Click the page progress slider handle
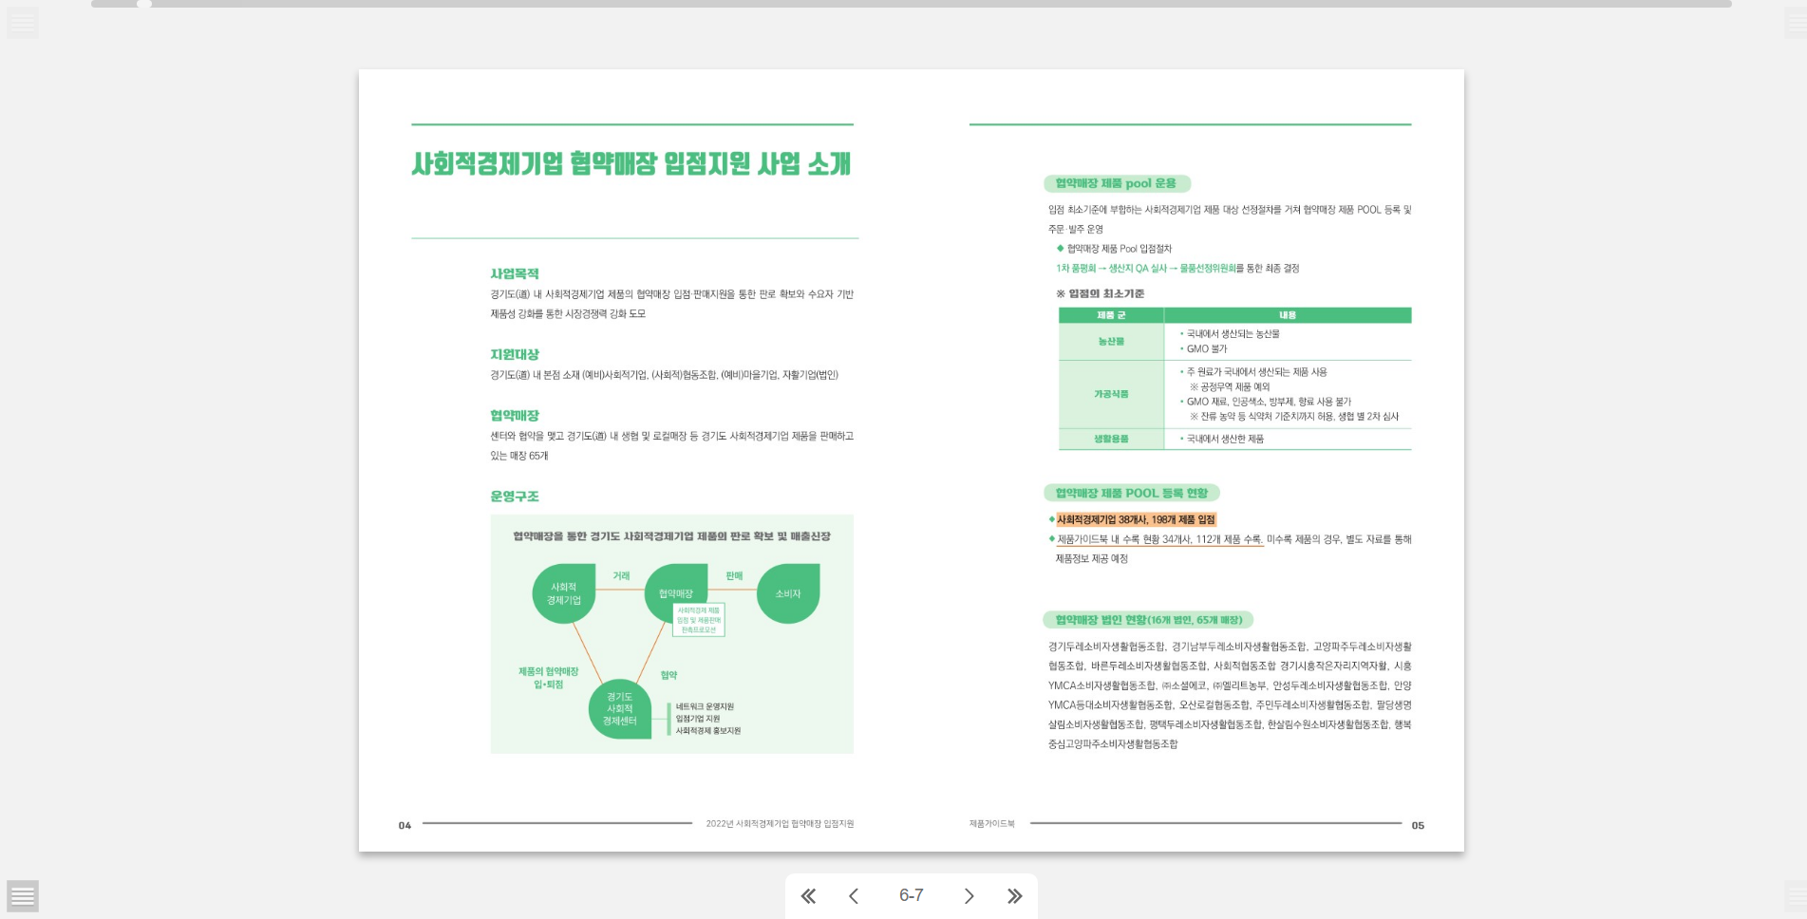The height and width of the screenshot is (919, 1807). click(x=144, y=5)
